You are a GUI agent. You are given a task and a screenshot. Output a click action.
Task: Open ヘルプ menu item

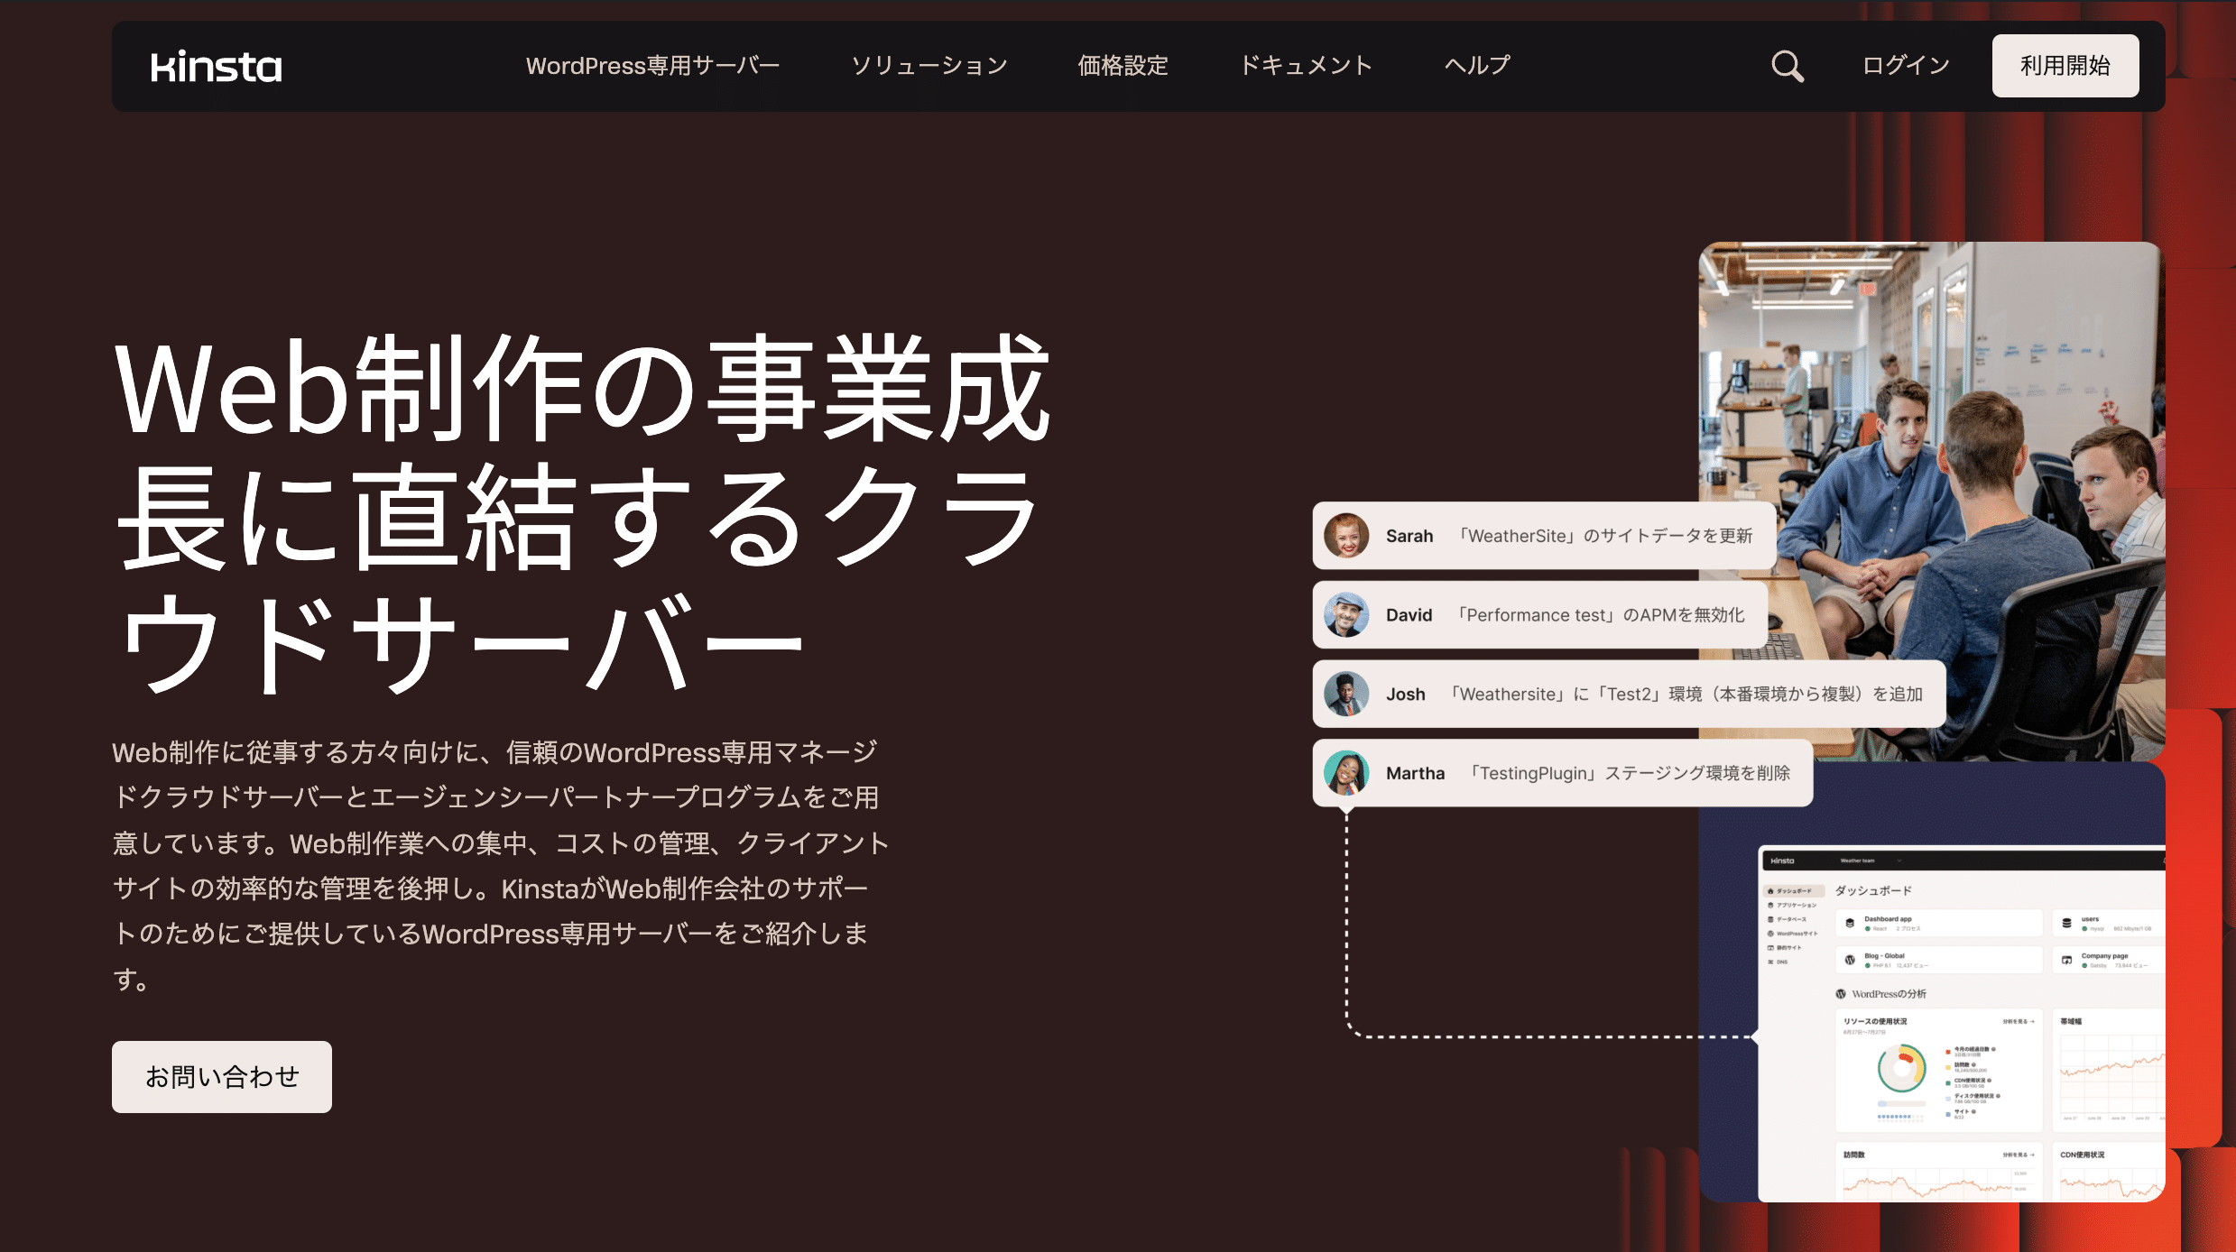pyautogui.click(x=1477, y=66)
